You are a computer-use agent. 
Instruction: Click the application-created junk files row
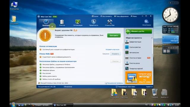(57, 67)
